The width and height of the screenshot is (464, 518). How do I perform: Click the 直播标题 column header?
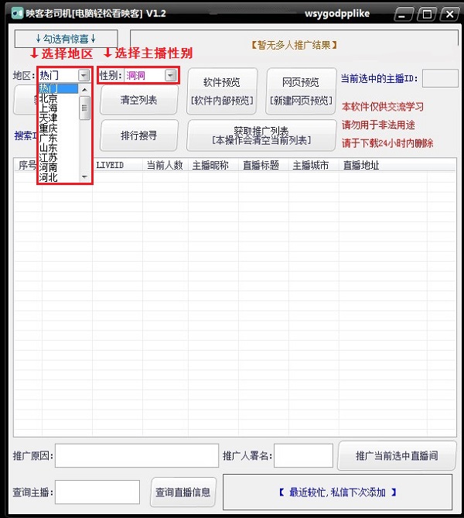pyautogui.click(x=264, y=165)
